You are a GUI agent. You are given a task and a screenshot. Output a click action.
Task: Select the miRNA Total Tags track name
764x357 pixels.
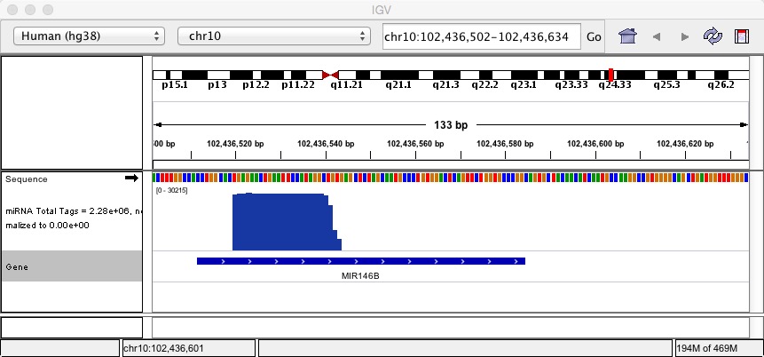tap(71, 216)
